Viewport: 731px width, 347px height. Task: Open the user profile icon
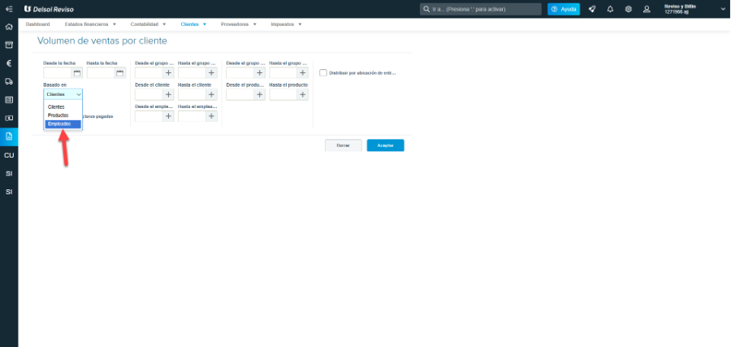tap(647, 9)
